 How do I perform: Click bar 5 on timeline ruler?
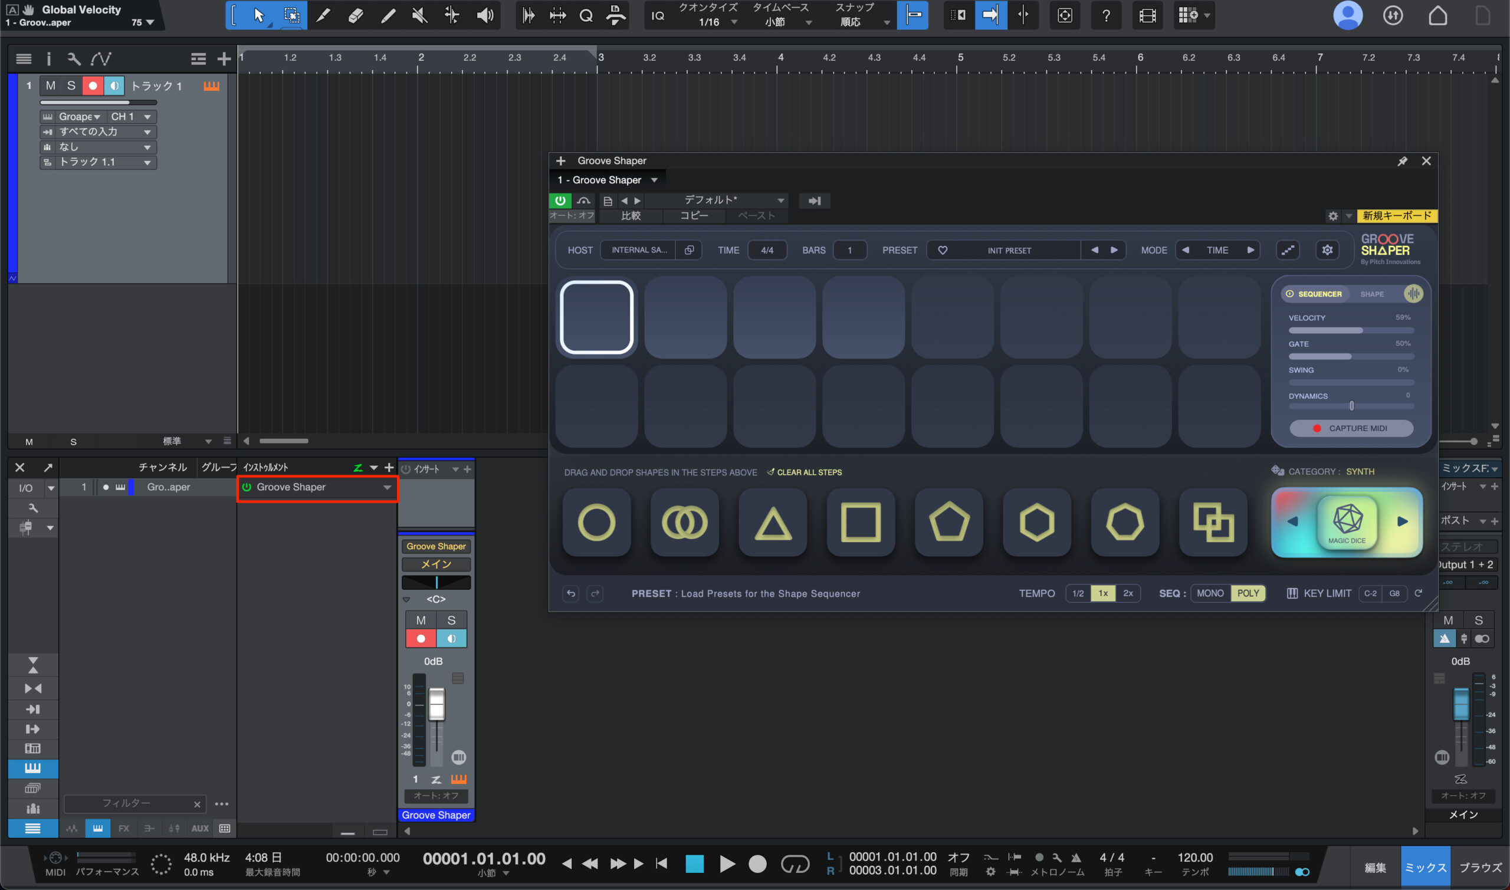pyautogui.click(x=960, y=58)
